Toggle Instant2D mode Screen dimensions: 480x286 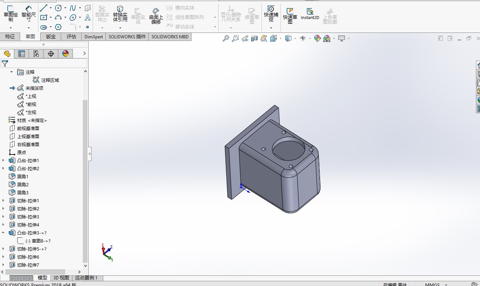(x=310, y=14)
